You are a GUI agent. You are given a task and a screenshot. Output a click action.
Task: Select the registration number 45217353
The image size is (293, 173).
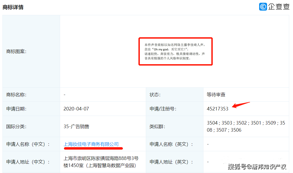(218, 109)
